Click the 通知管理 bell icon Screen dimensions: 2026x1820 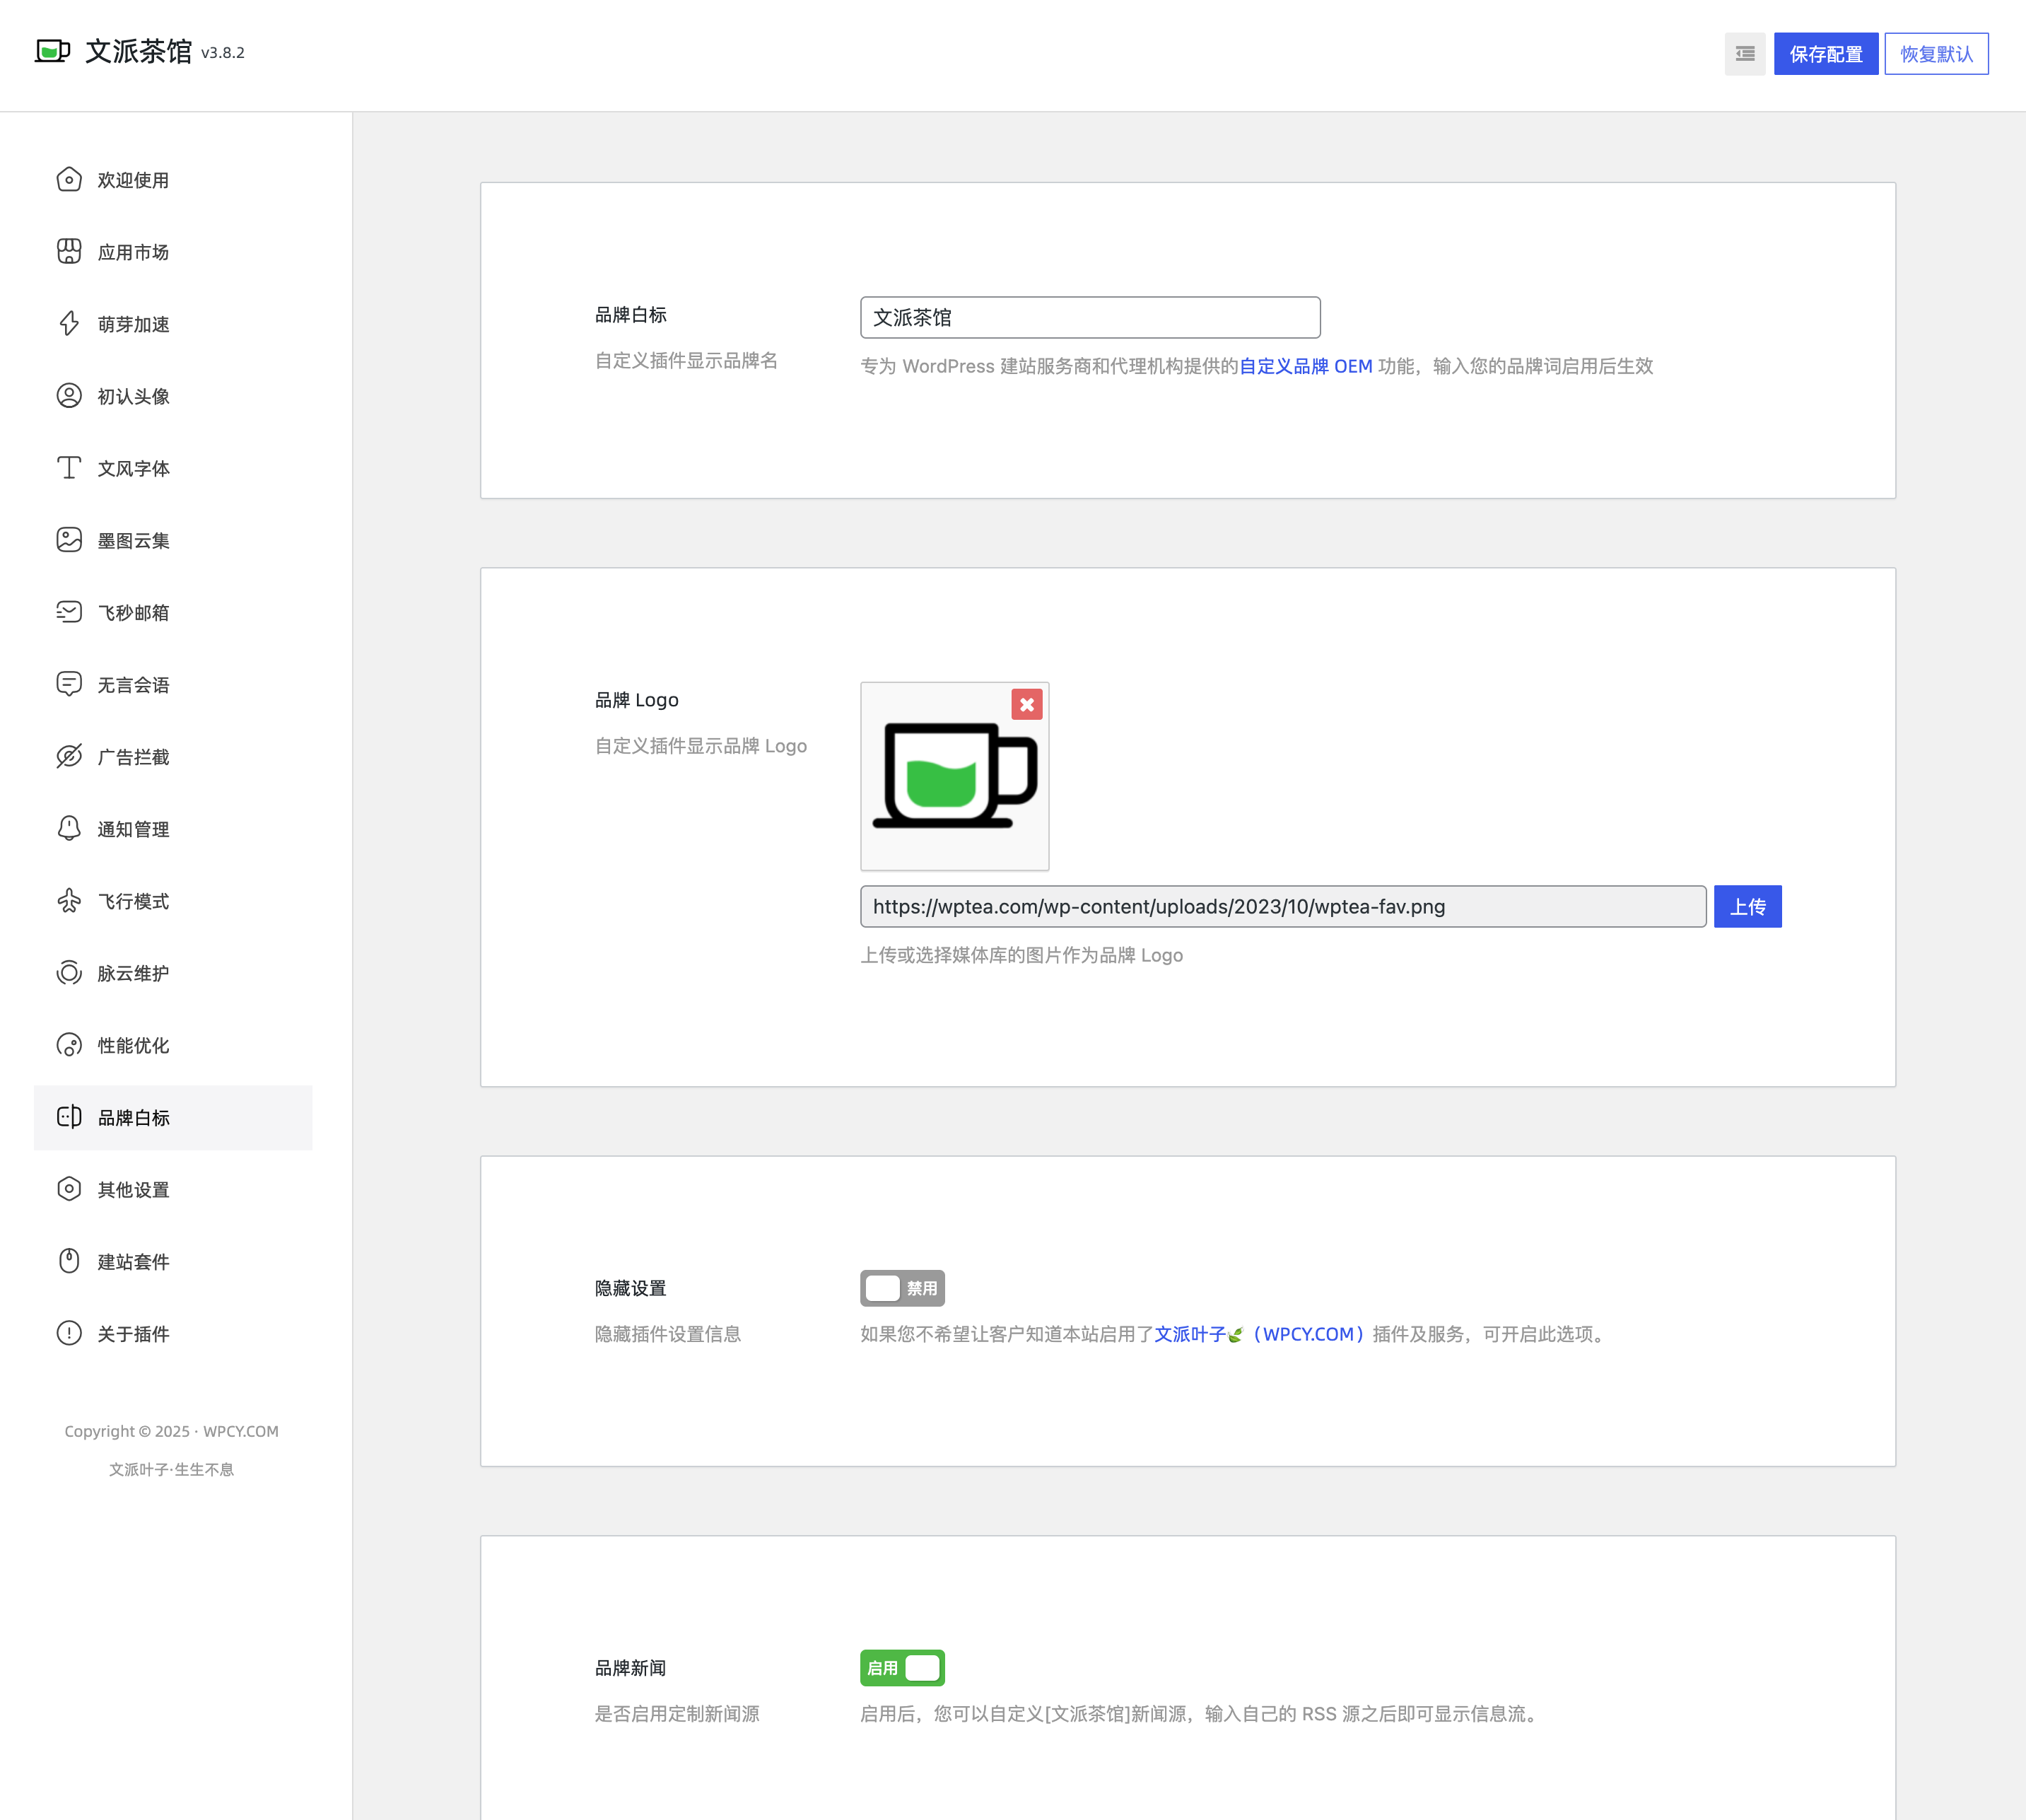click(69, 829)
